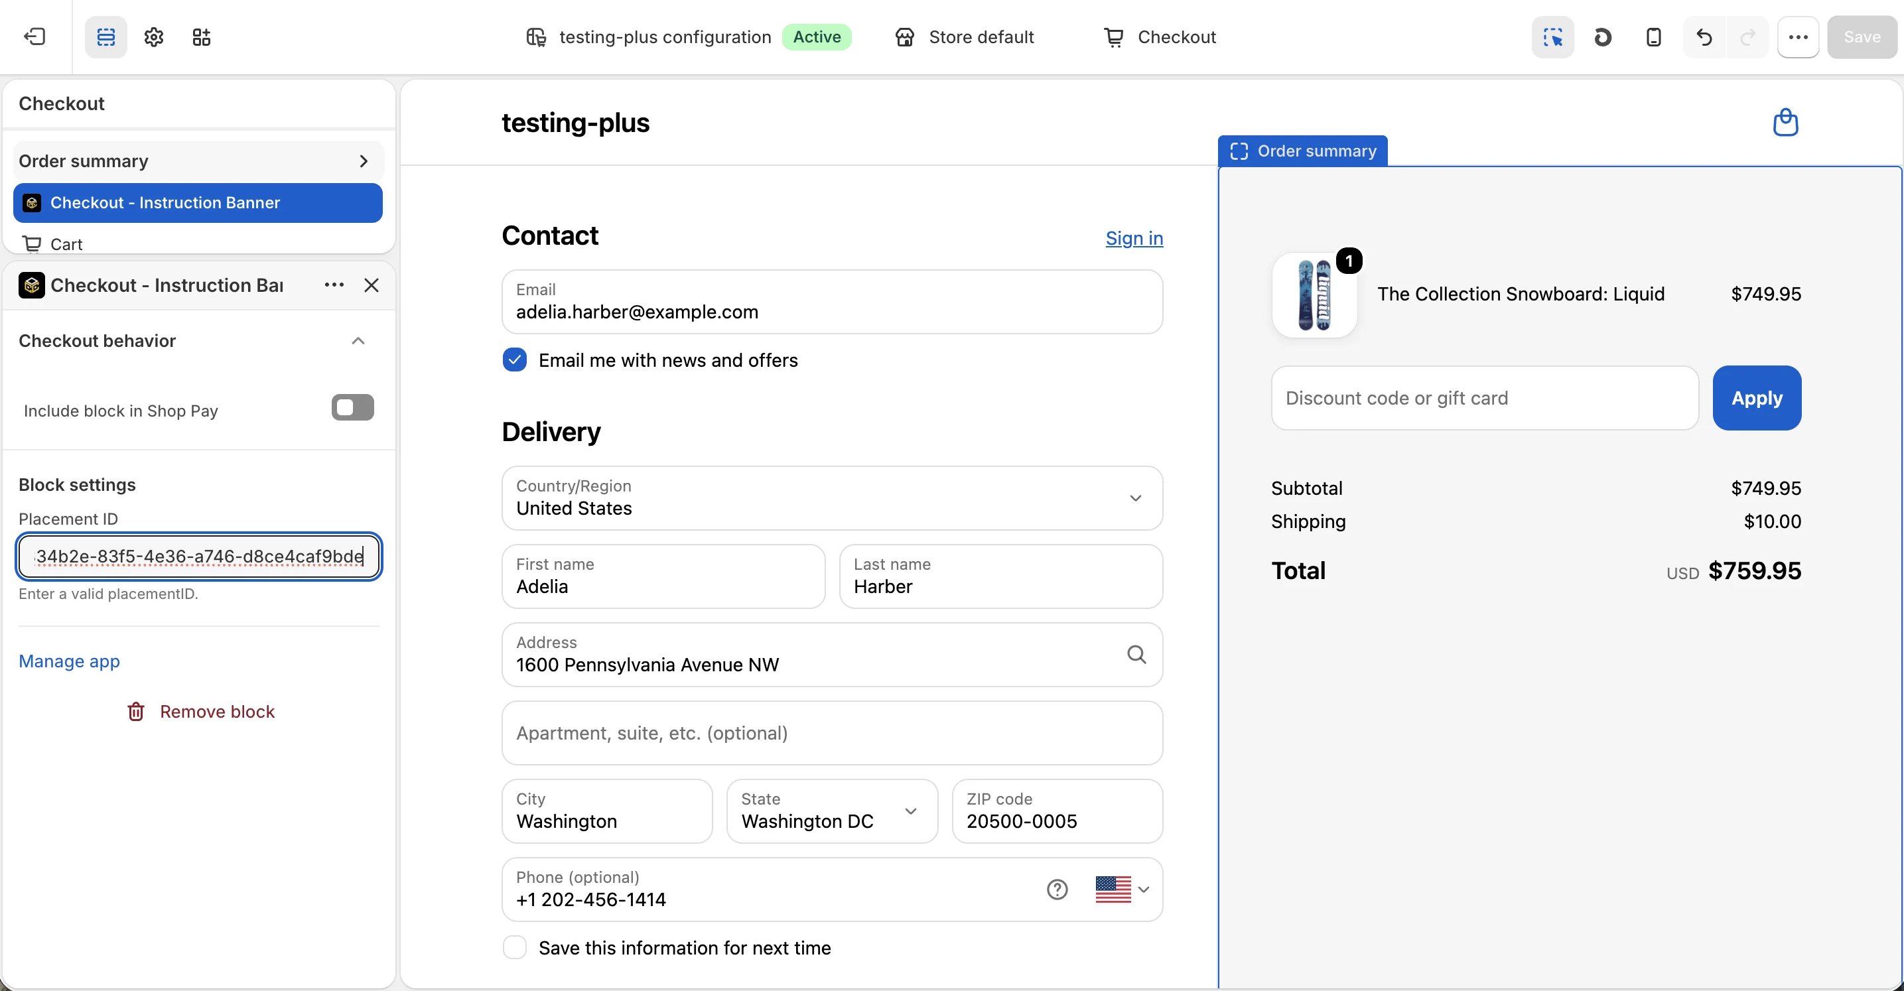The image size is (1904, 991).
Task: Switch to mobile preview icon
Action: (x=1653, y=37)
